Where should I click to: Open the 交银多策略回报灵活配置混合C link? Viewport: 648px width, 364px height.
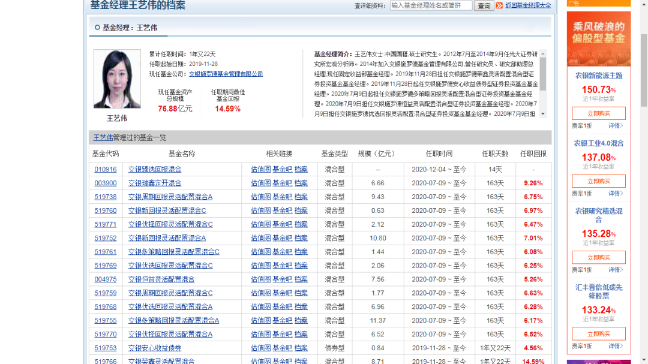point(173,252)
